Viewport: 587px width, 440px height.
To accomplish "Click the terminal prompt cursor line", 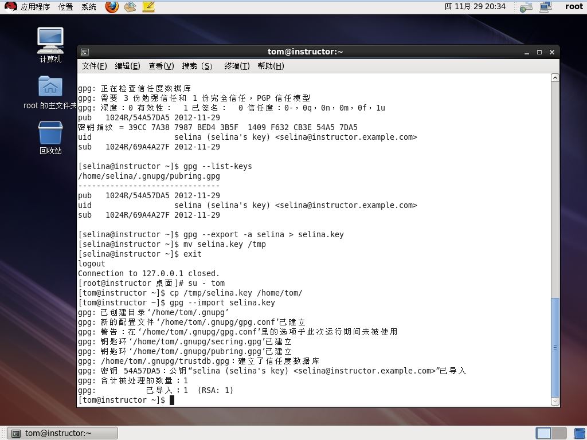I will pos(126,400).
